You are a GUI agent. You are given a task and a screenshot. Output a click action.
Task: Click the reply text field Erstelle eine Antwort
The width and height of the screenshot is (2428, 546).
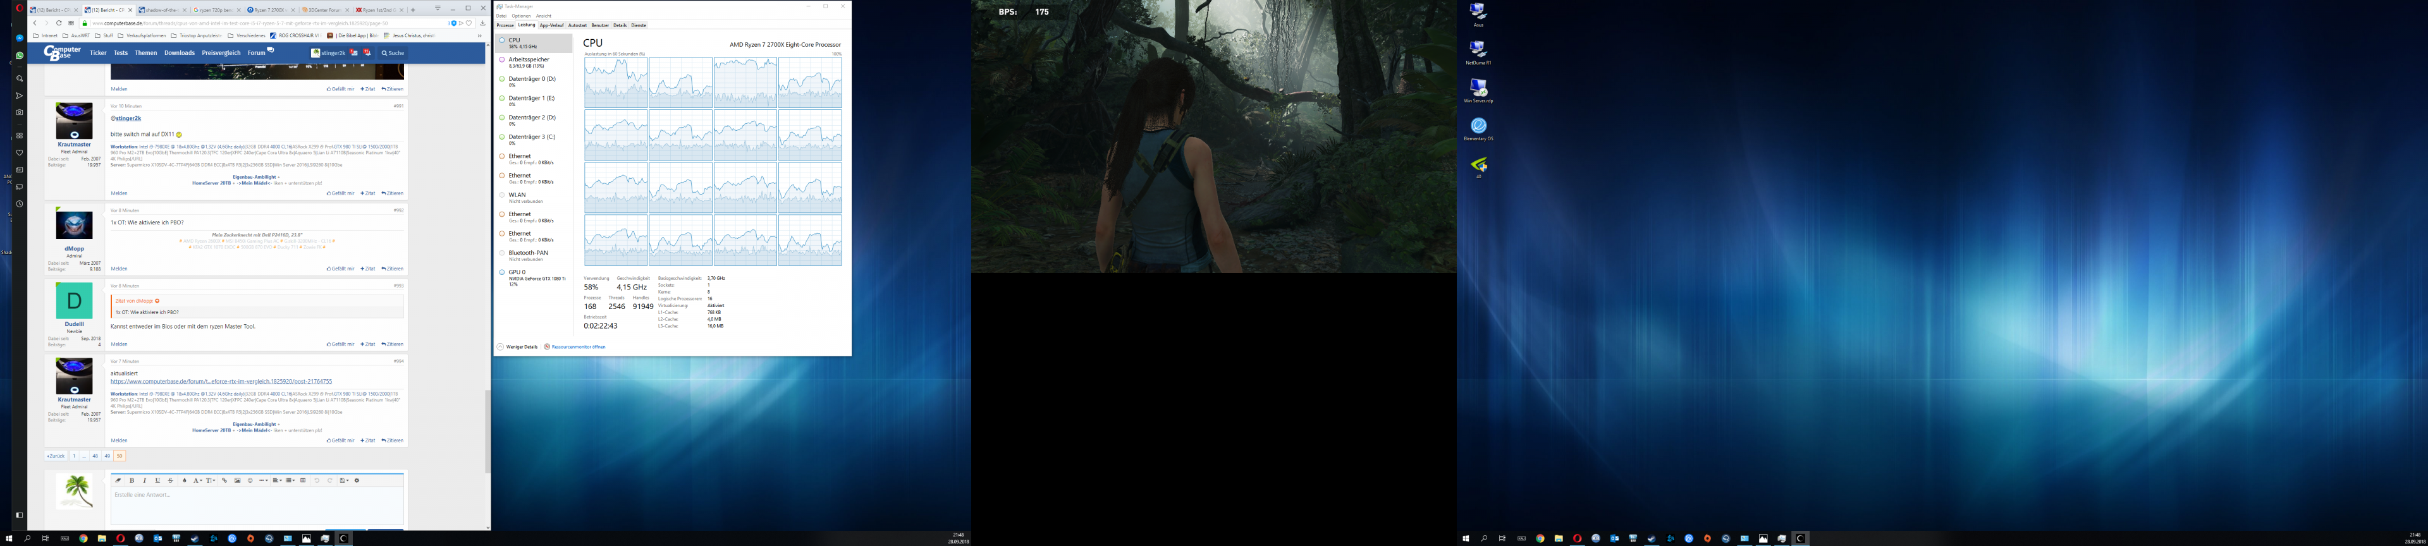(x=257, y=506)
